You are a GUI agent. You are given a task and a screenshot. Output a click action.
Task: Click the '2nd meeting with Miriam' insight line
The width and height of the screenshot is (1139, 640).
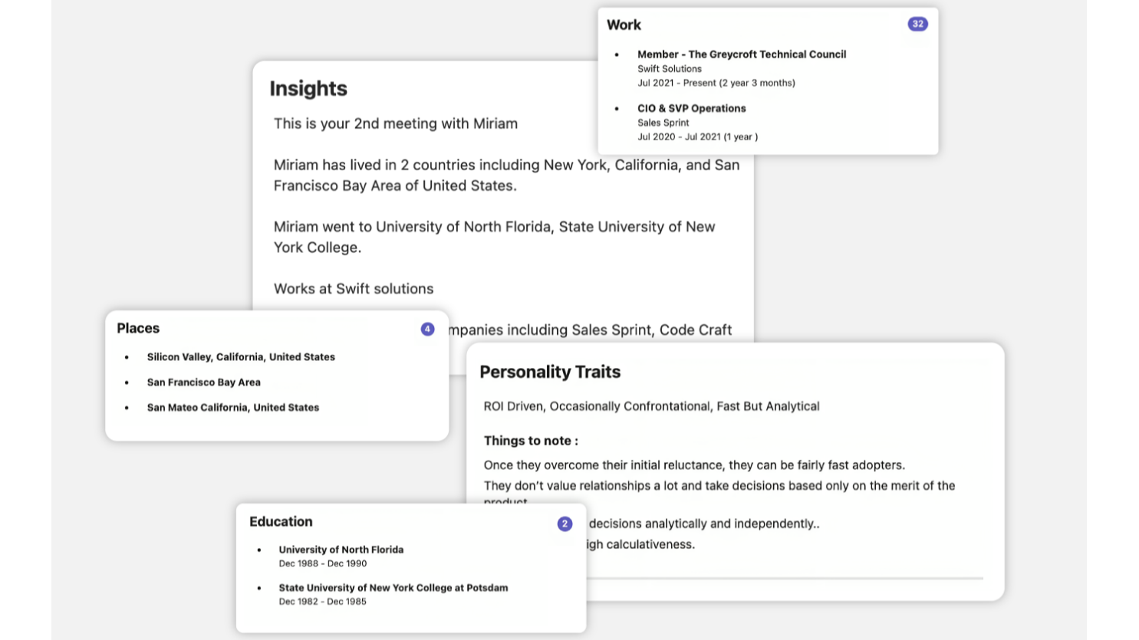396,123
